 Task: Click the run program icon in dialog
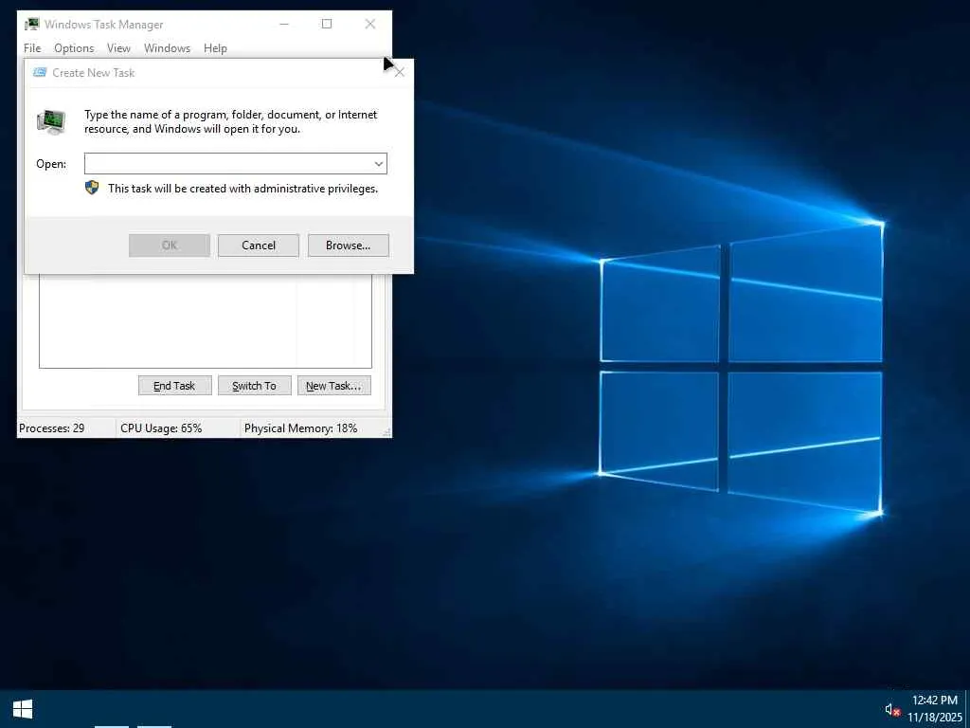coord(51,122)
